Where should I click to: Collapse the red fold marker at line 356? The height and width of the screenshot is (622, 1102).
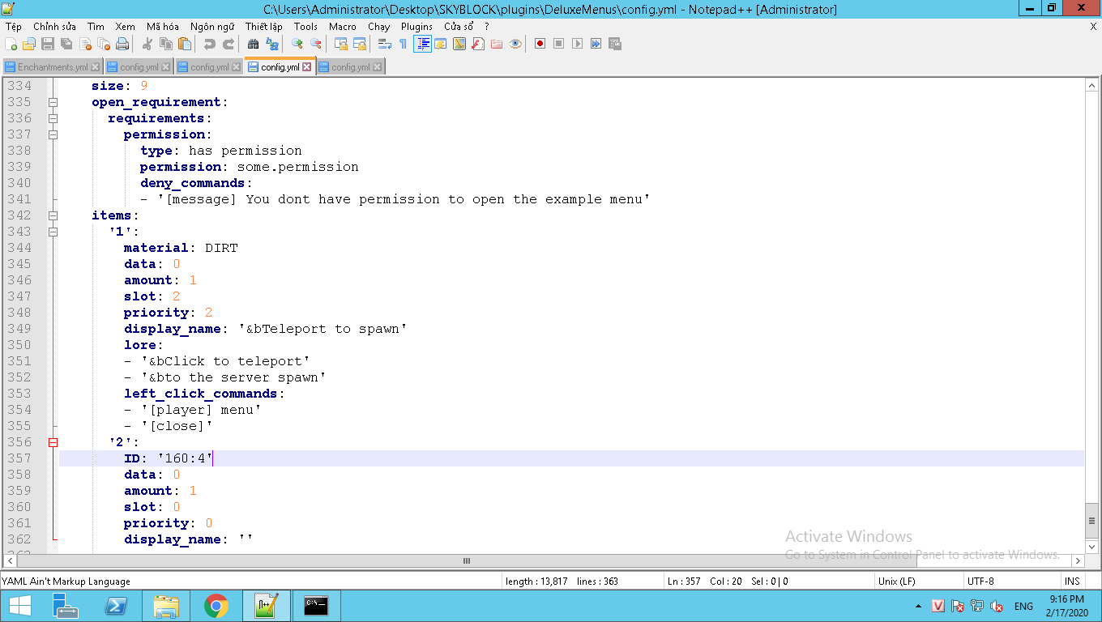53,442
